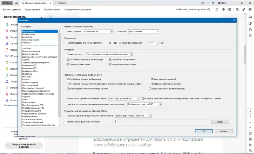The width and height of the screenshot is (254, 154).
Task: Open the comments panel icon in right sidebar
Action: point(250,17)
